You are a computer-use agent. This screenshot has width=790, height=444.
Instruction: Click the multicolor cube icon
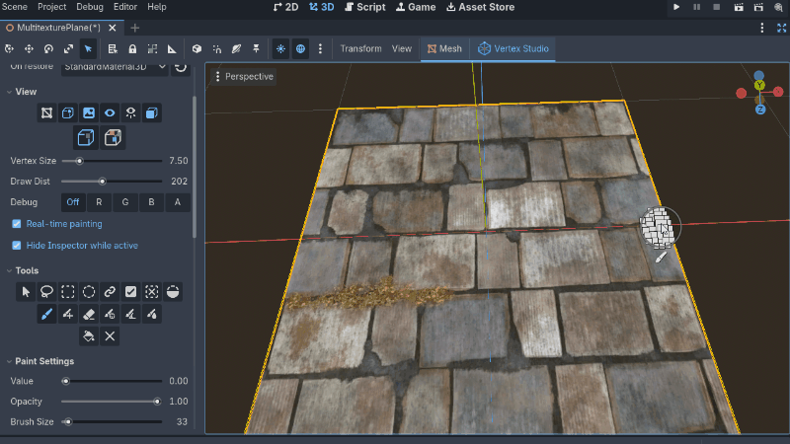pyautogui.click(x=113, y=137)
